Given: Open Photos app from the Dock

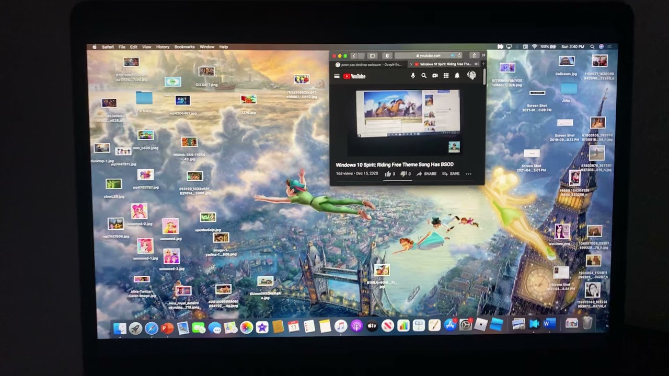Looking at the screenshot, I should (246, 327).
